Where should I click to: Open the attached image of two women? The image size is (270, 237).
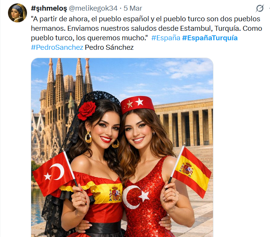[x=122, y=147]
